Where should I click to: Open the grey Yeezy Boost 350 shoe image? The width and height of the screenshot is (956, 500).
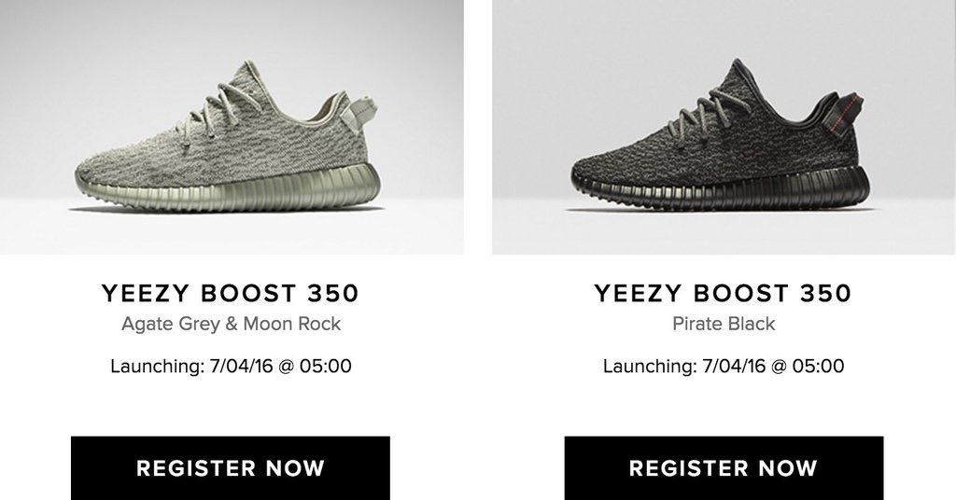[x=232, y=127]
